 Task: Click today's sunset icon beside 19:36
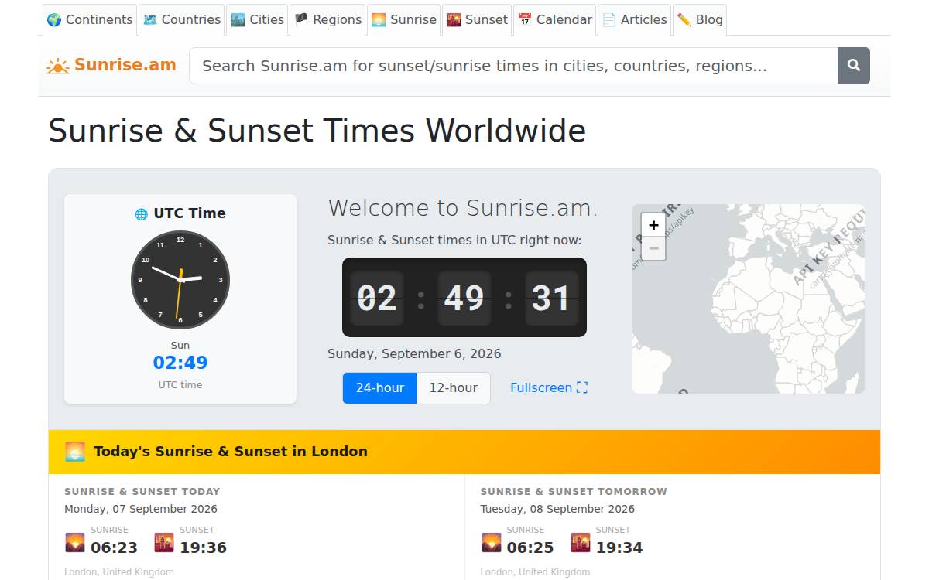[x=164, y=542]
